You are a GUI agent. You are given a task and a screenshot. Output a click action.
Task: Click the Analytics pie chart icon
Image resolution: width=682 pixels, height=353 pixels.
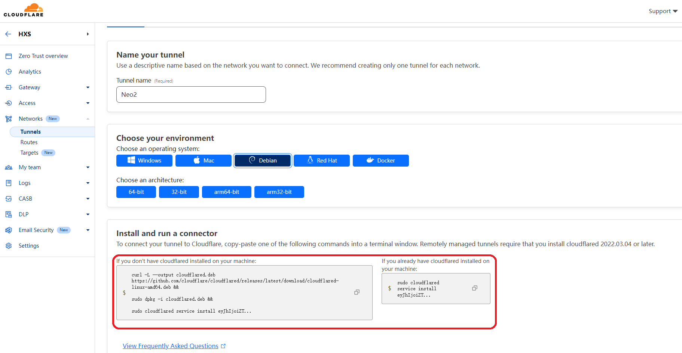tap(9, 72)
